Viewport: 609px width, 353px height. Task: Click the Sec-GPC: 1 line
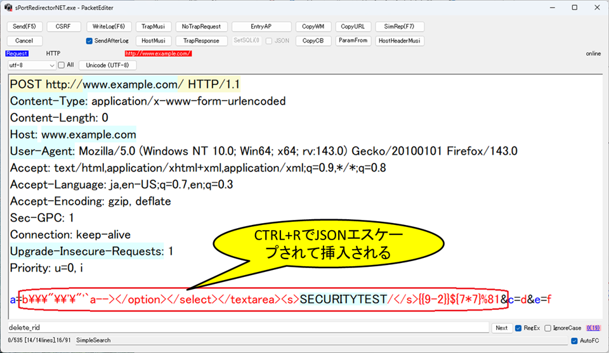point(42,218)
